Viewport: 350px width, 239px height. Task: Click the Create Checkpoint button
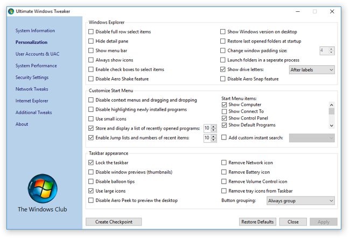tap(114, 222)
